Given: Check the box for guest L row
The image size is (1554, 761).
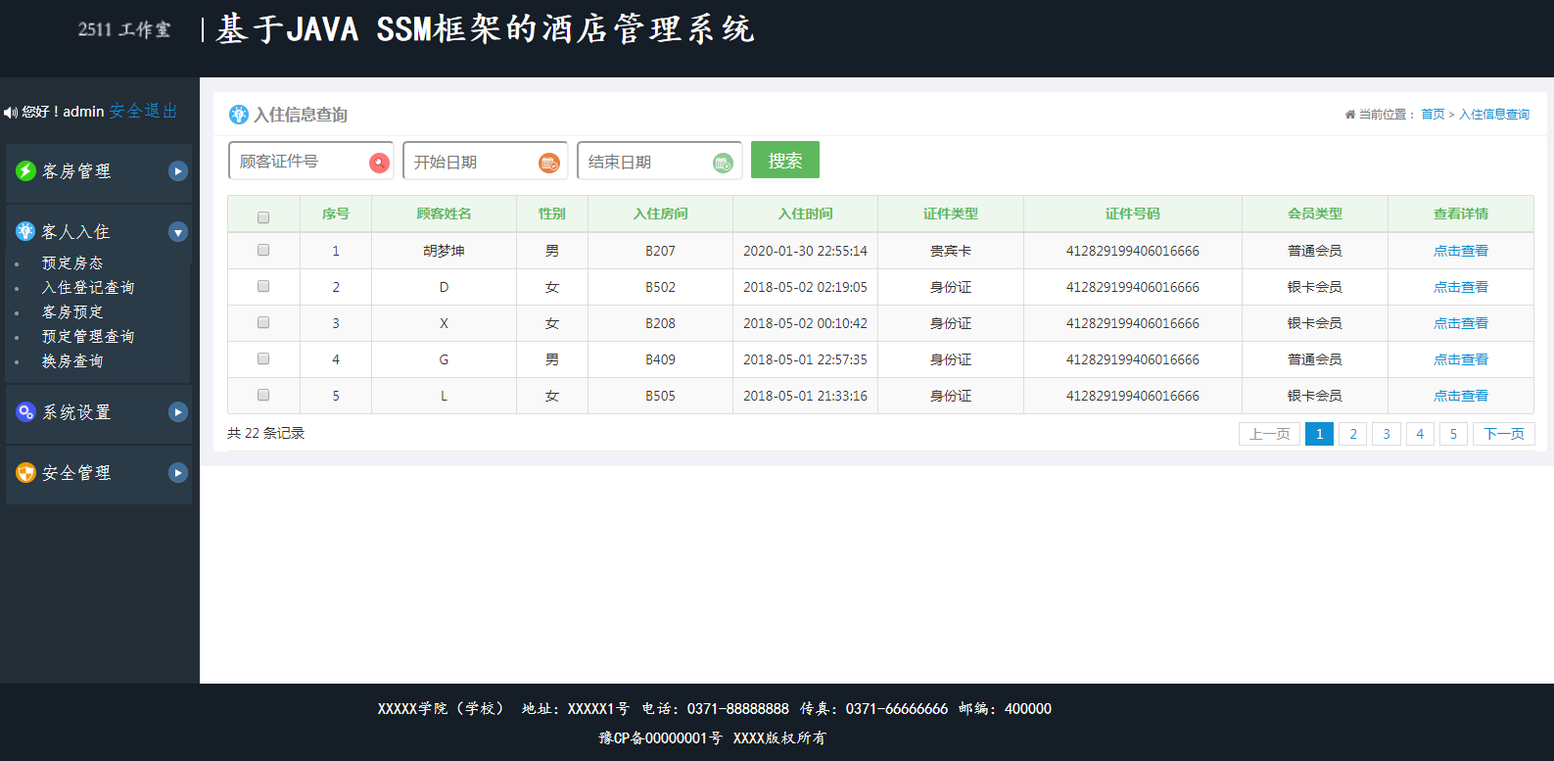Looking at the screenshot, I should click(263, 395).
